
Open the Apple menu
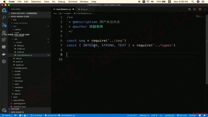4,2
